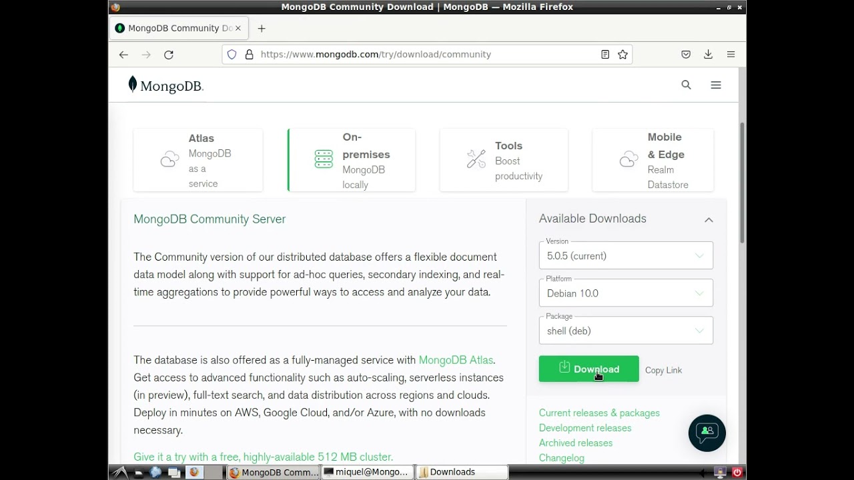
Task: Select the Atlas MongoDB as a service tab
Action: point(198,160)
